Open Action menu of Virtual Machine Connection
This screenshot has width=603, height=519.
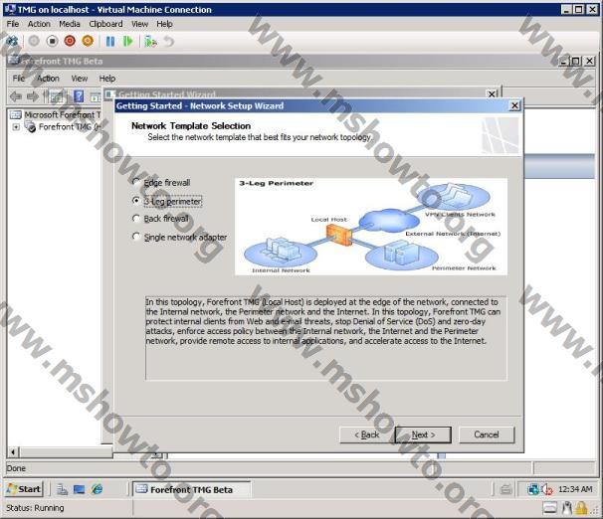point(39,24)
